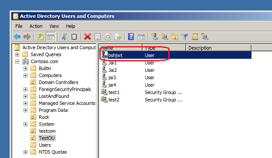This screenshot has height=158, width=272.
Task: Click the Find objects magnifier icon
Action: 195,37
